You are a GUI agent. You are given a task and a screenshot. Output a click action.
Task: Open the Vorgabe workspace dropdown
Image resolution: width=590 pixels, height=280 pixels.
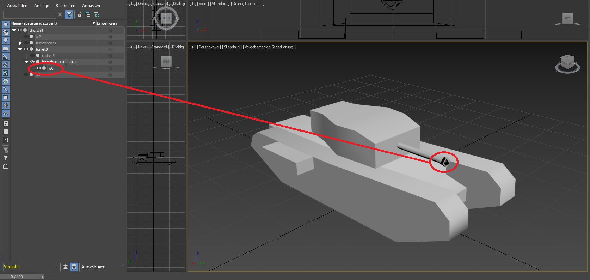tap(56, 267)
